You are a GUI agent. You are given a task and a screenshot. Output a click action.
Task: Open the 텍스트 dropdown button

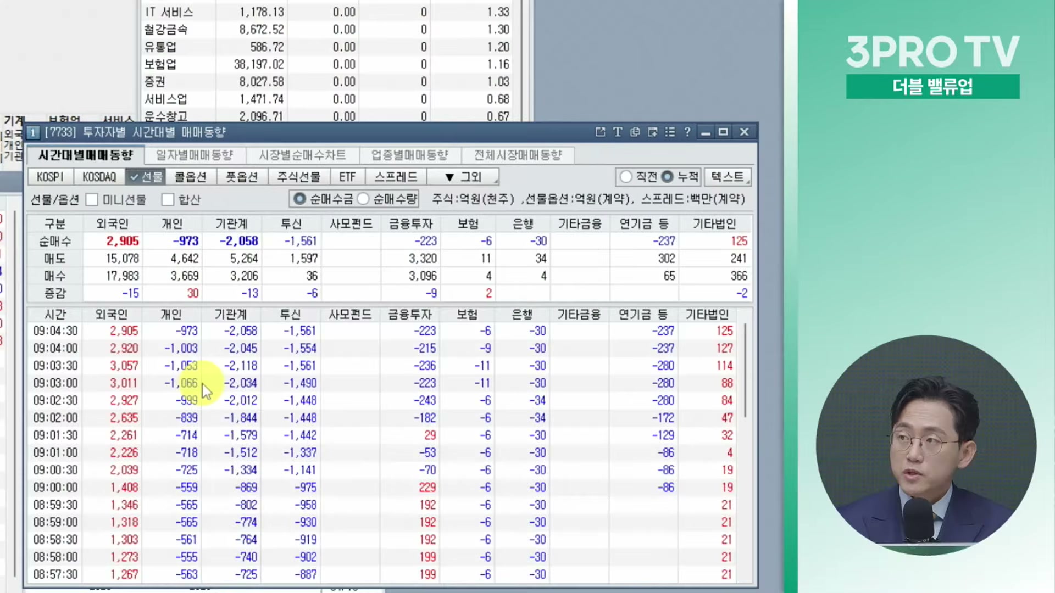(x=728, y=177)
